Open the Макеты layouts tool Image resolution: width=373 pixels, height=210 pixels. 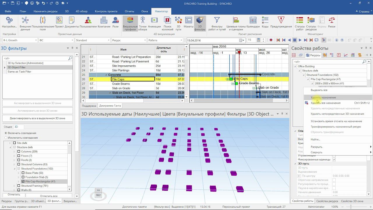coord(189,22)
